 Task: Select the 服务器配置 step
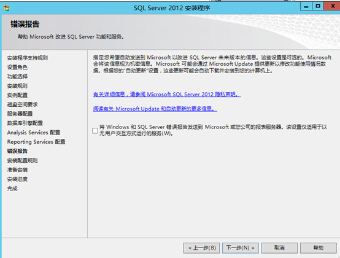[20, 114]
